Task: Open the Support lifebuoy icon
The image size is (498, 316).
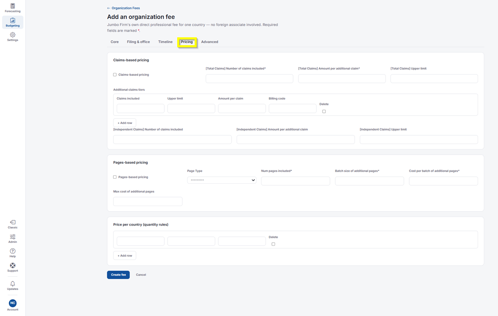Action: tap(12, 265)
